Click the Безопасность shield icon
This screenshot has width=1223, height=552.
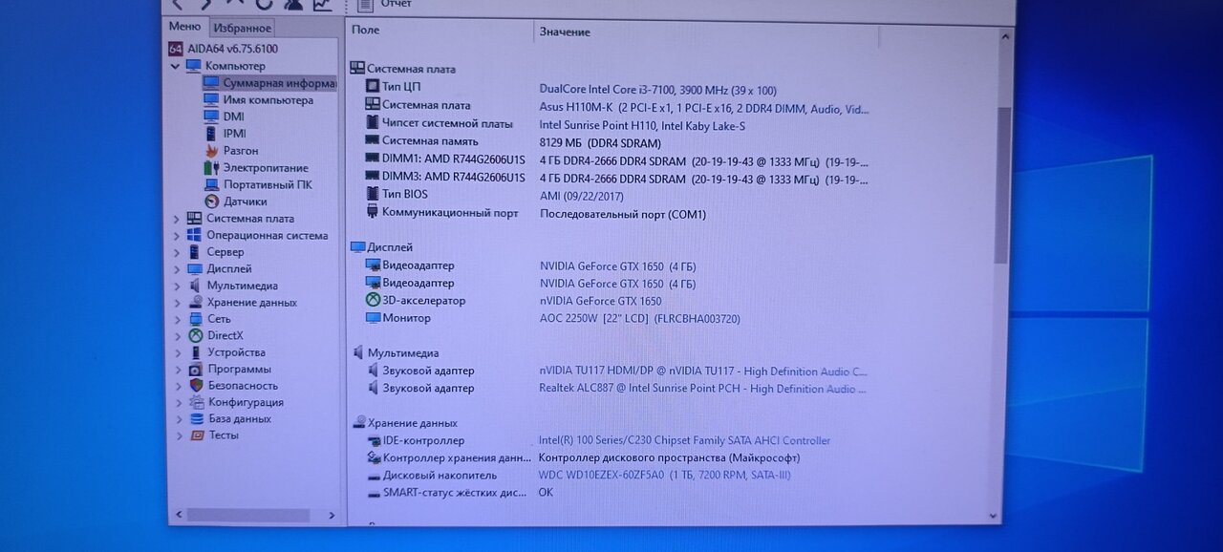[x=195, y=386]
